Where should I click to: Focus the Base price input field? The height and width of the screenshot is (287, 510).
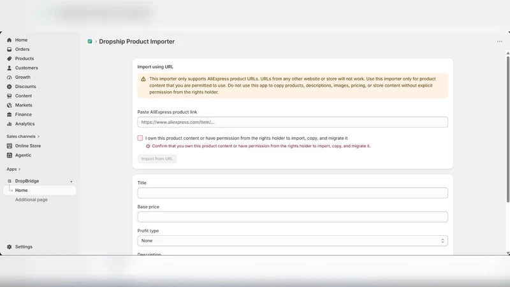click(x=293, y=217)
